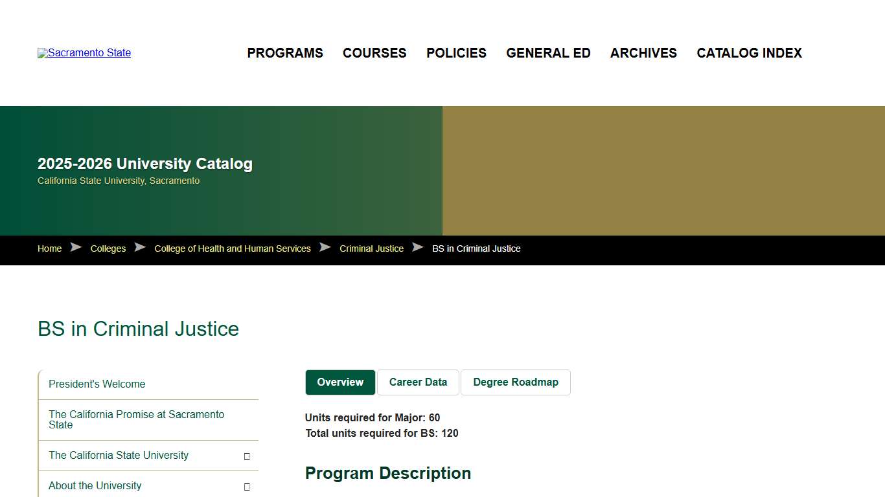Click the BS in Criminal Justice breadcrumb

[476, 248]
